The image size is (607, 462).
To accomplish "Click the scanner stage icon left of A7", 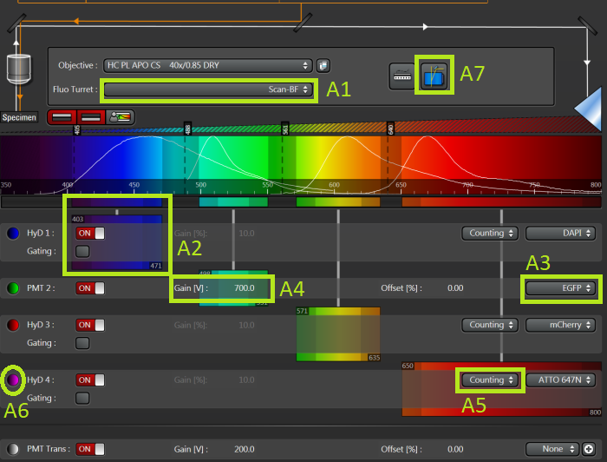I will point(402,76).
